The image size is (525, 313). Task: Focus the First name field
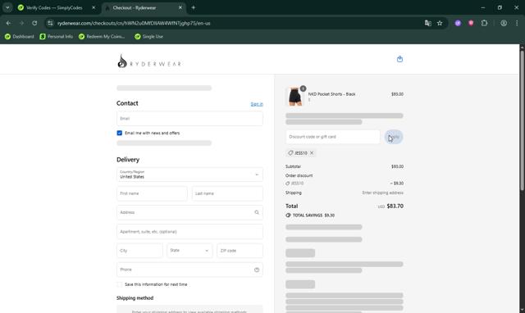[x=152, y=193]
